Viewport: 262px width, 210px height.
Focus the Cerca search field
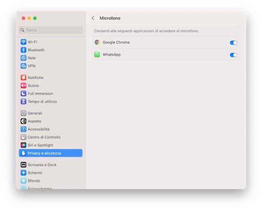[x=51, y=30]
